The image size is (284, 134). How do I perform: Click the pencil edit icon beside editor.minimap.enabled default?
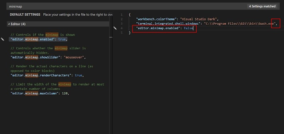(2, 39)
